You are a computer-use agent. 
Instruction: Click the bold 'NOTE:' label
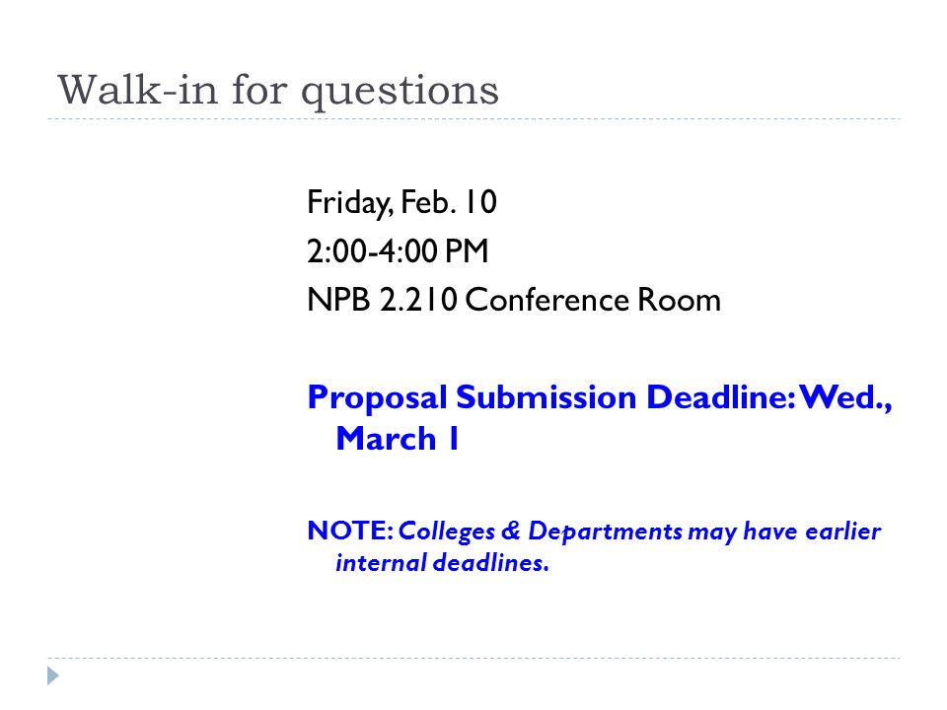(350, 531)
